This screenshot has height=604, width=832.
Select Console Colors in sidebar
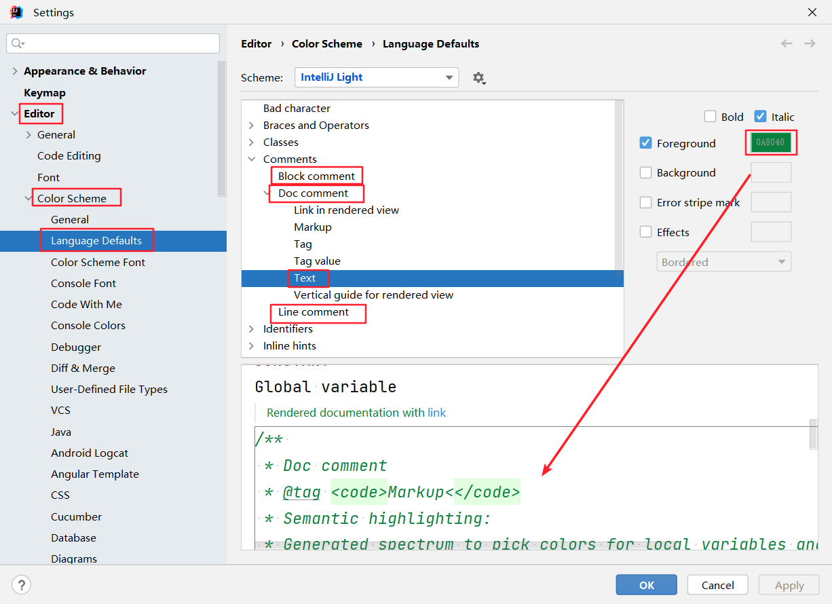tap(88, 326)
